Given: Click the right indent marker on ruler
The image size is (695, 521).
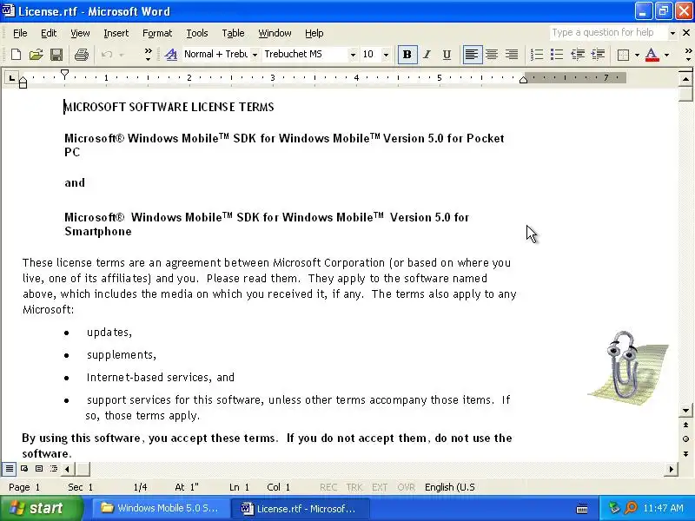Looking at the screenshot, I should coord(524,80).
